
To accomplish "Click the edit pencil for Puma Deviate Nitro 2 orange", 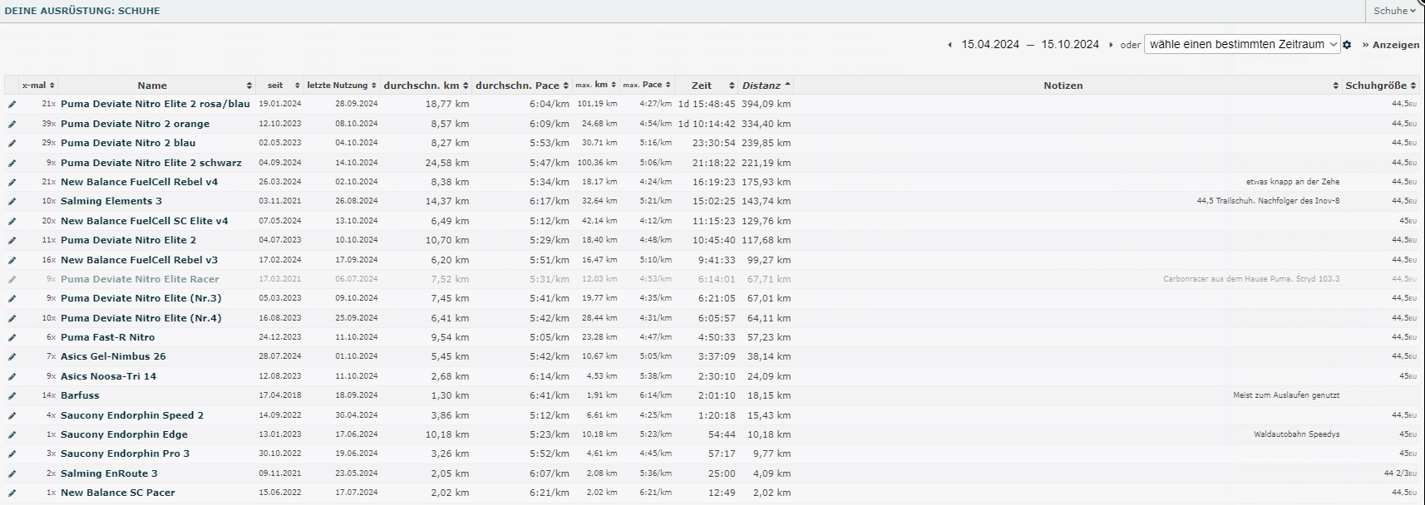I will click(x=12, y=124).
